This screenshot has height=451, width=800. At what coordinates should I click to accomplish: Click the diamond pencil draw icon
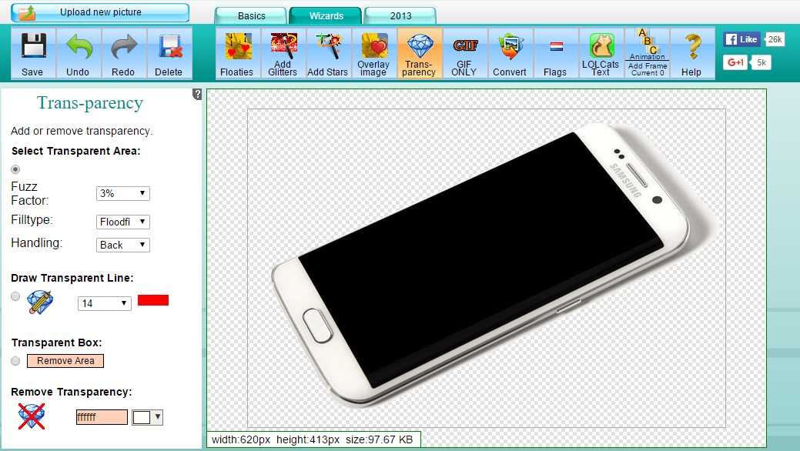(40, 302)
